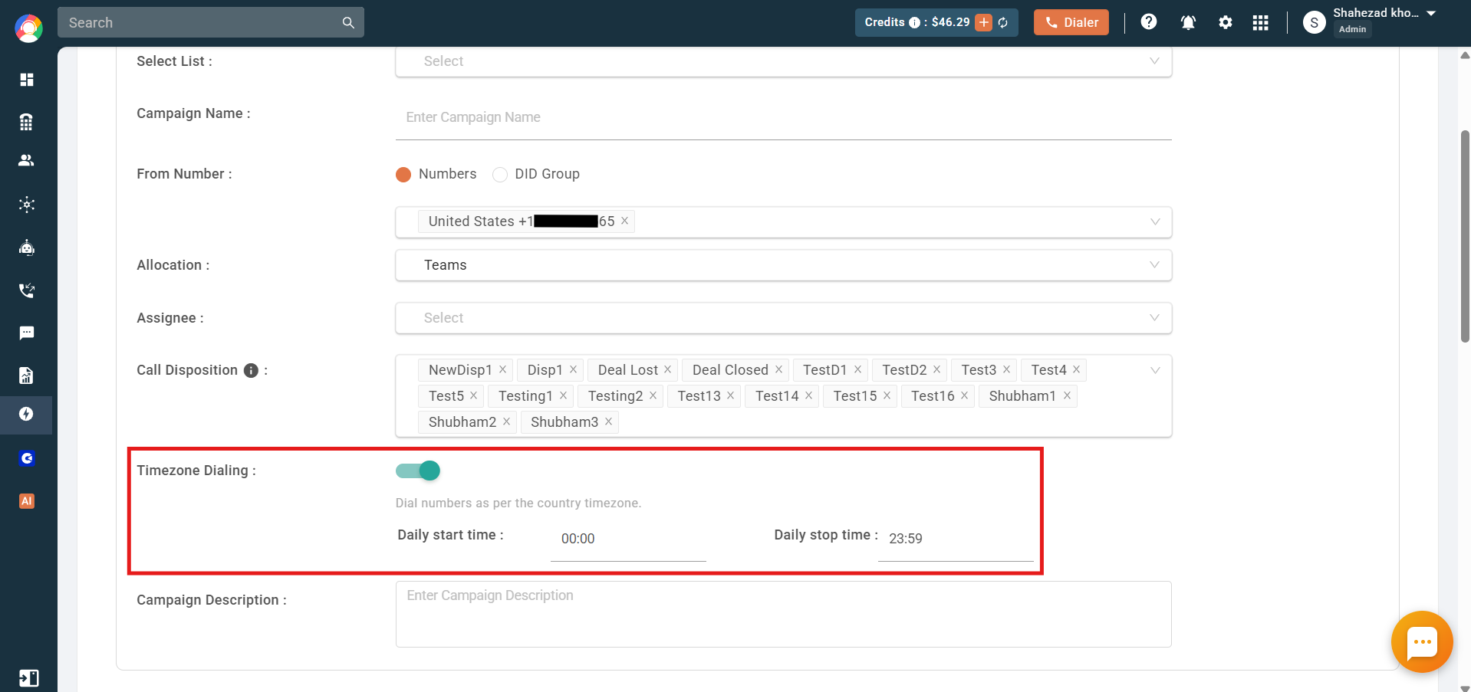Remove the Disp1 disposition tag
This screenshot has width=1471, height=692.
(573, 369)
